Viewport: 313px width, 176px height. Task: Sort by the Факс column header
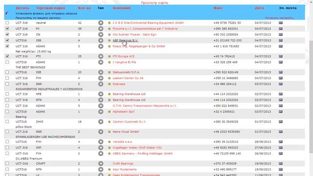(x=218, y=8)
